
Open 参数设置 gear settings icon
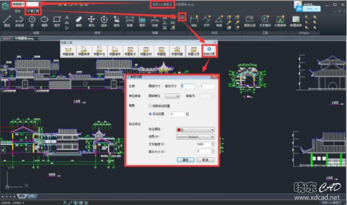(x=210, y=51)
